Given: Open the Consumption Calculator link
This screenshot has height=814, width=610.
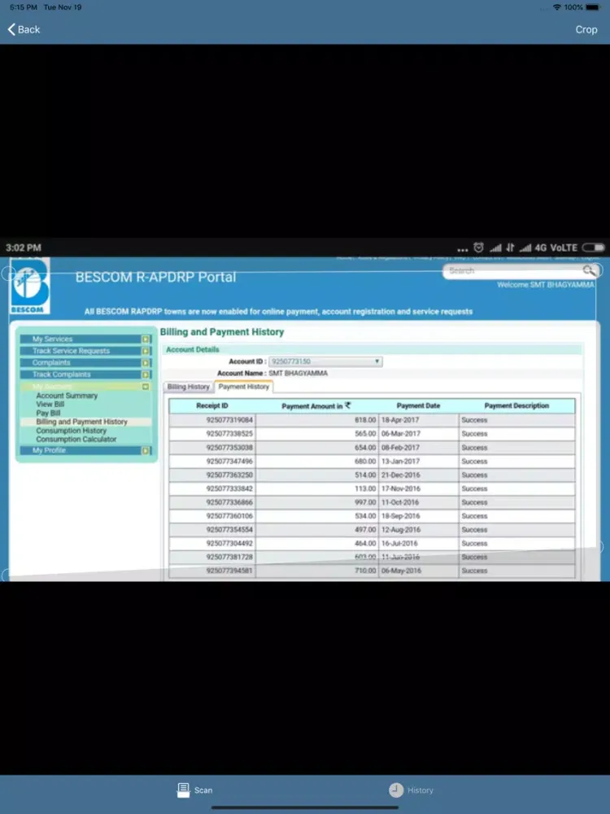Looking at the screenshot, I should (76, 440).
